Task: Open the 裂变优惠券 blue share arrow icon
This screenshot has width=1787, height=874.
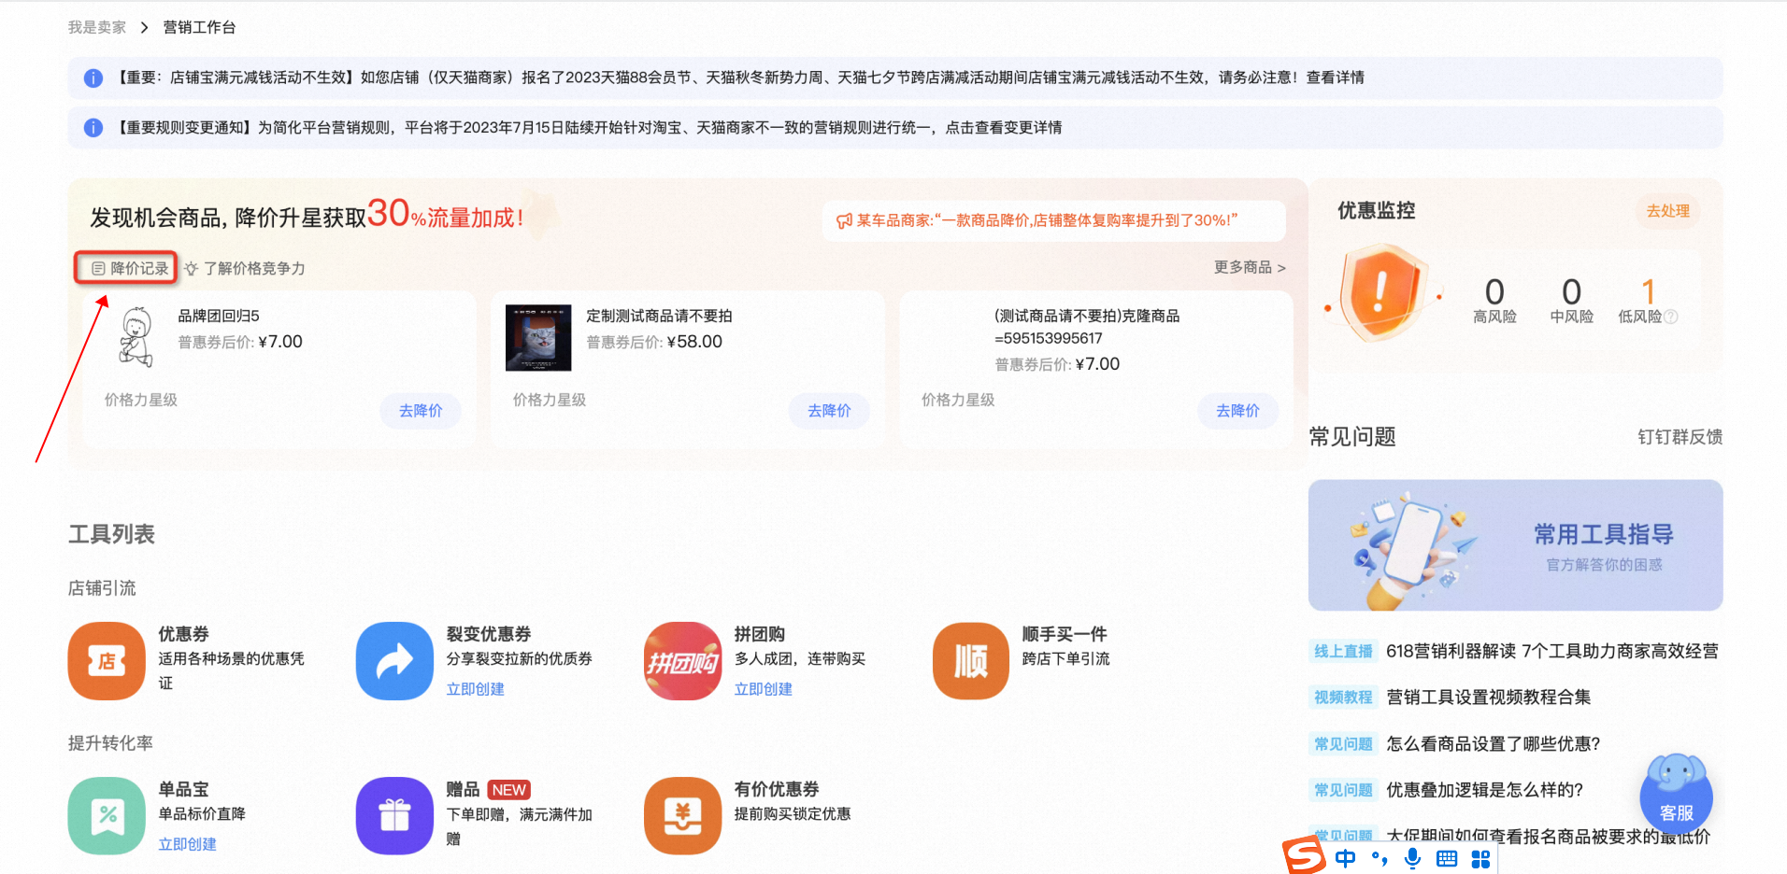Action: [x=394, y=661]
